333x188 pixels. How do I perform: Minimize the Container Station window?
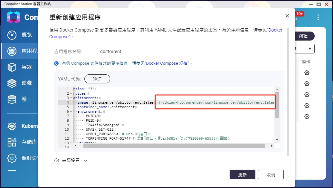[x=311, y=4]
